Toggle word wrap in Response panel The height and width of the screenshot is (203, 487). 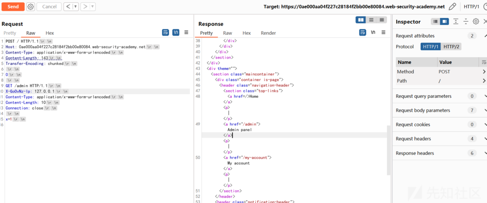click(x=363, y=32)
